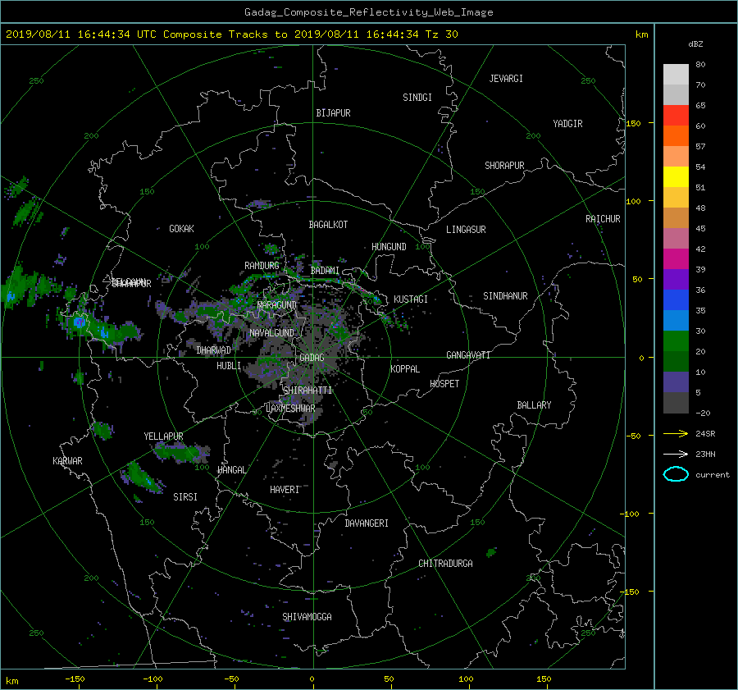Viewport: 738px width, 690px height.
Task: Click the SHIVAMOGGA city label
Action: click(307, 617)
